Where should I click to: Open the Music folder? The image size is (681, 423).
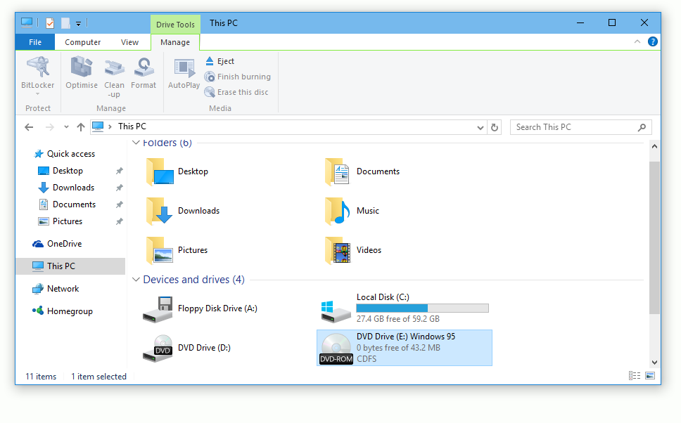tap(352, 211)
